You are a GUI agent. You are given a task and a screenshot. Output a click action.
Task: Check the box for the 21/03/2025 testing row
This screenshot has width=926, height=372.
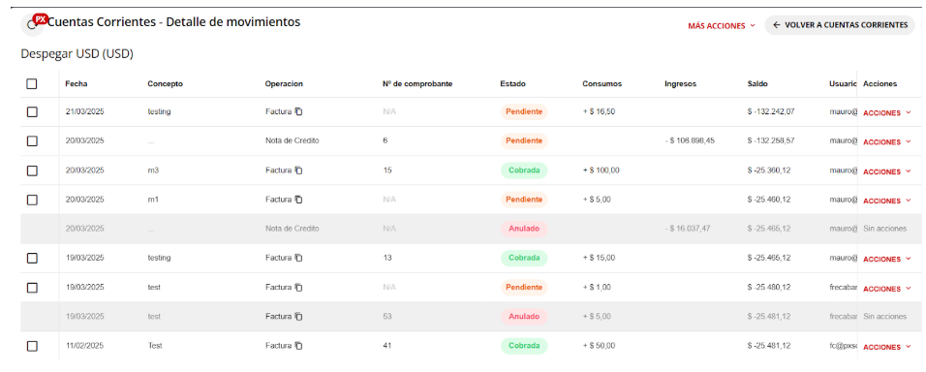coord(32,112)
